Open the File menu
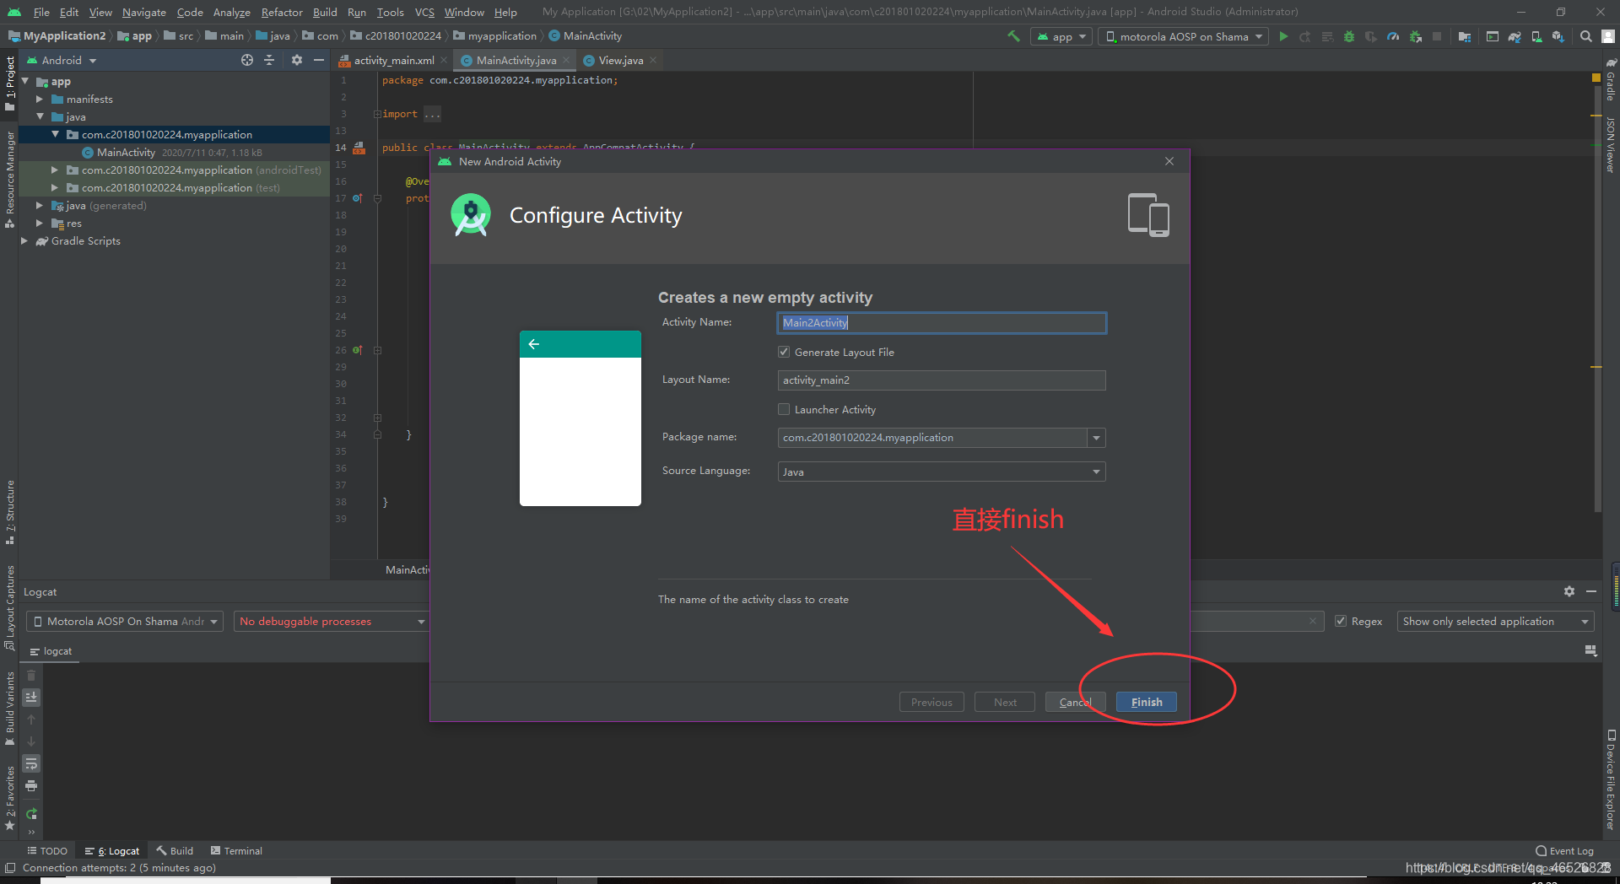 (x=41, y=12)
